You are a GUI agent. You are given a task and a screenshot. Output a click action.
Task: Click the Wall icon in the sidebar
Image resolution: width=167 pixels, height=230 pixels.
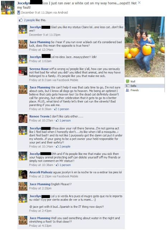click(x=128, y=81)
